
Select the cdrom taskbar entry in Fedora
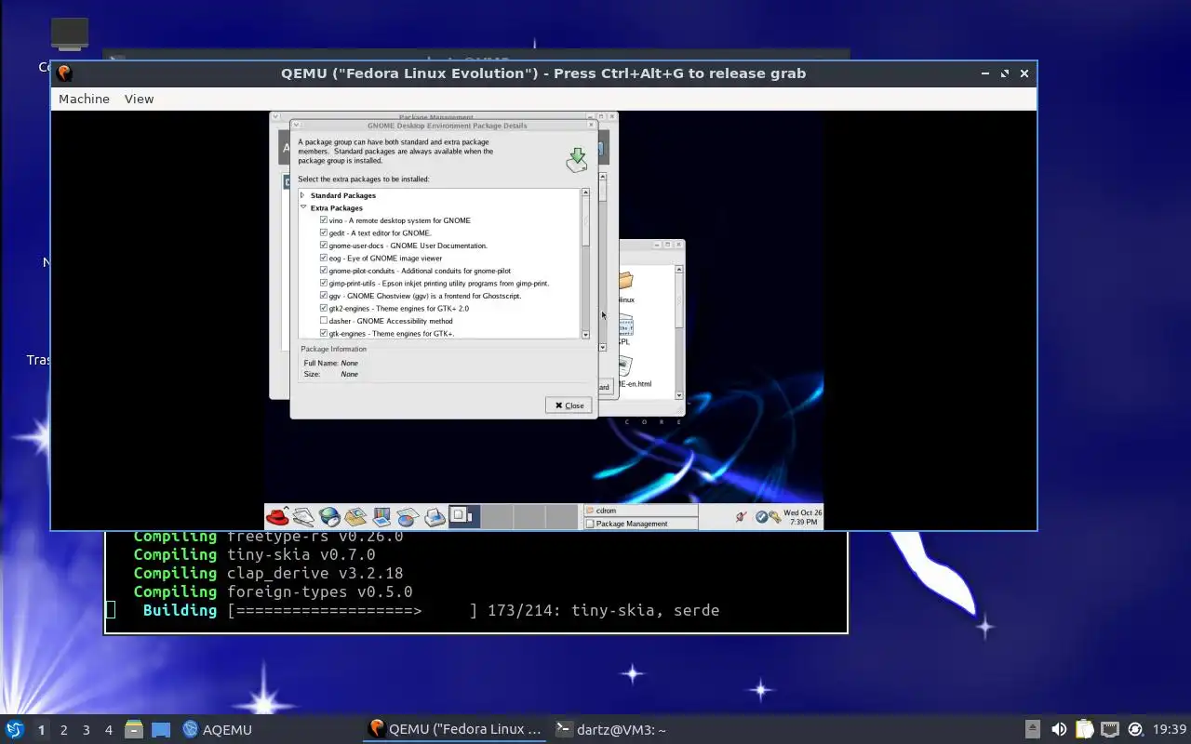[640, 511]
